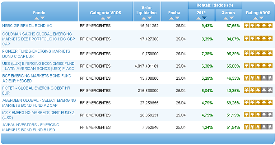Open Pioneer Funds-Emerging Markets Bond link
Screen dimensions: 275x145
(x=36, y=54)
